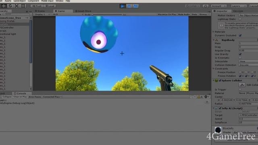Toggle the Is Trigger checkbox

pyautogui.click(x=240, y=89)
